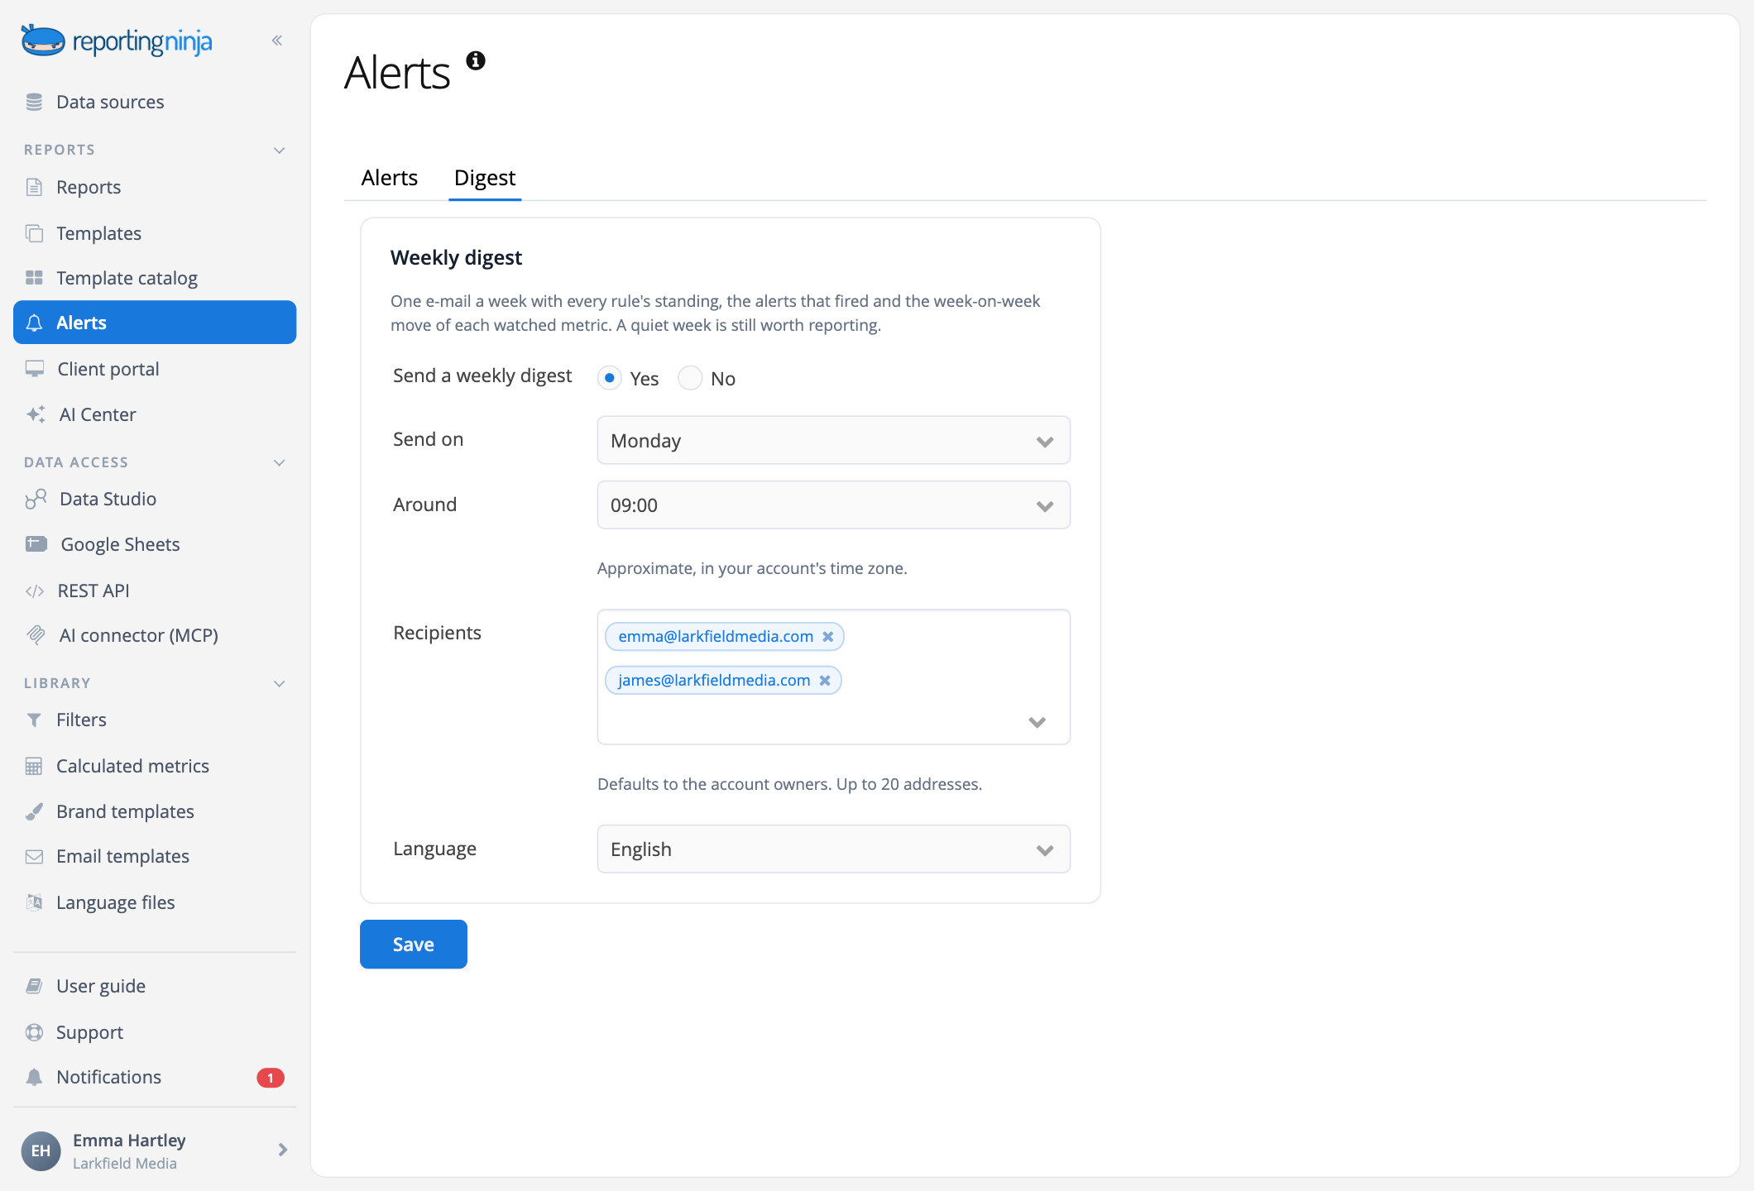Click the Language files icon
This screenshot has width=1754, height=1191.
click(34, 902)
